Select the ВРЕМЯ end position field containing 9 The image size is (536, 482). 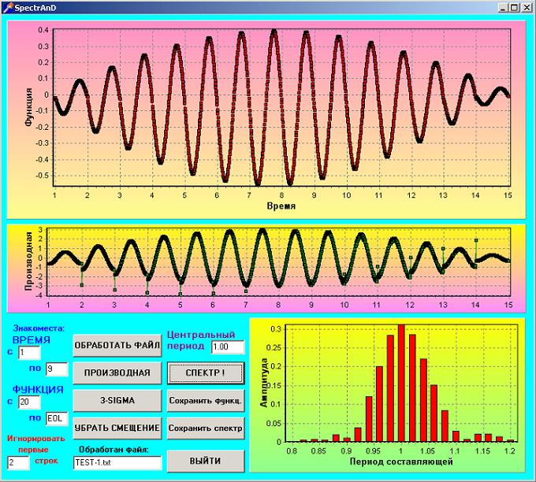tap(57, 369)
